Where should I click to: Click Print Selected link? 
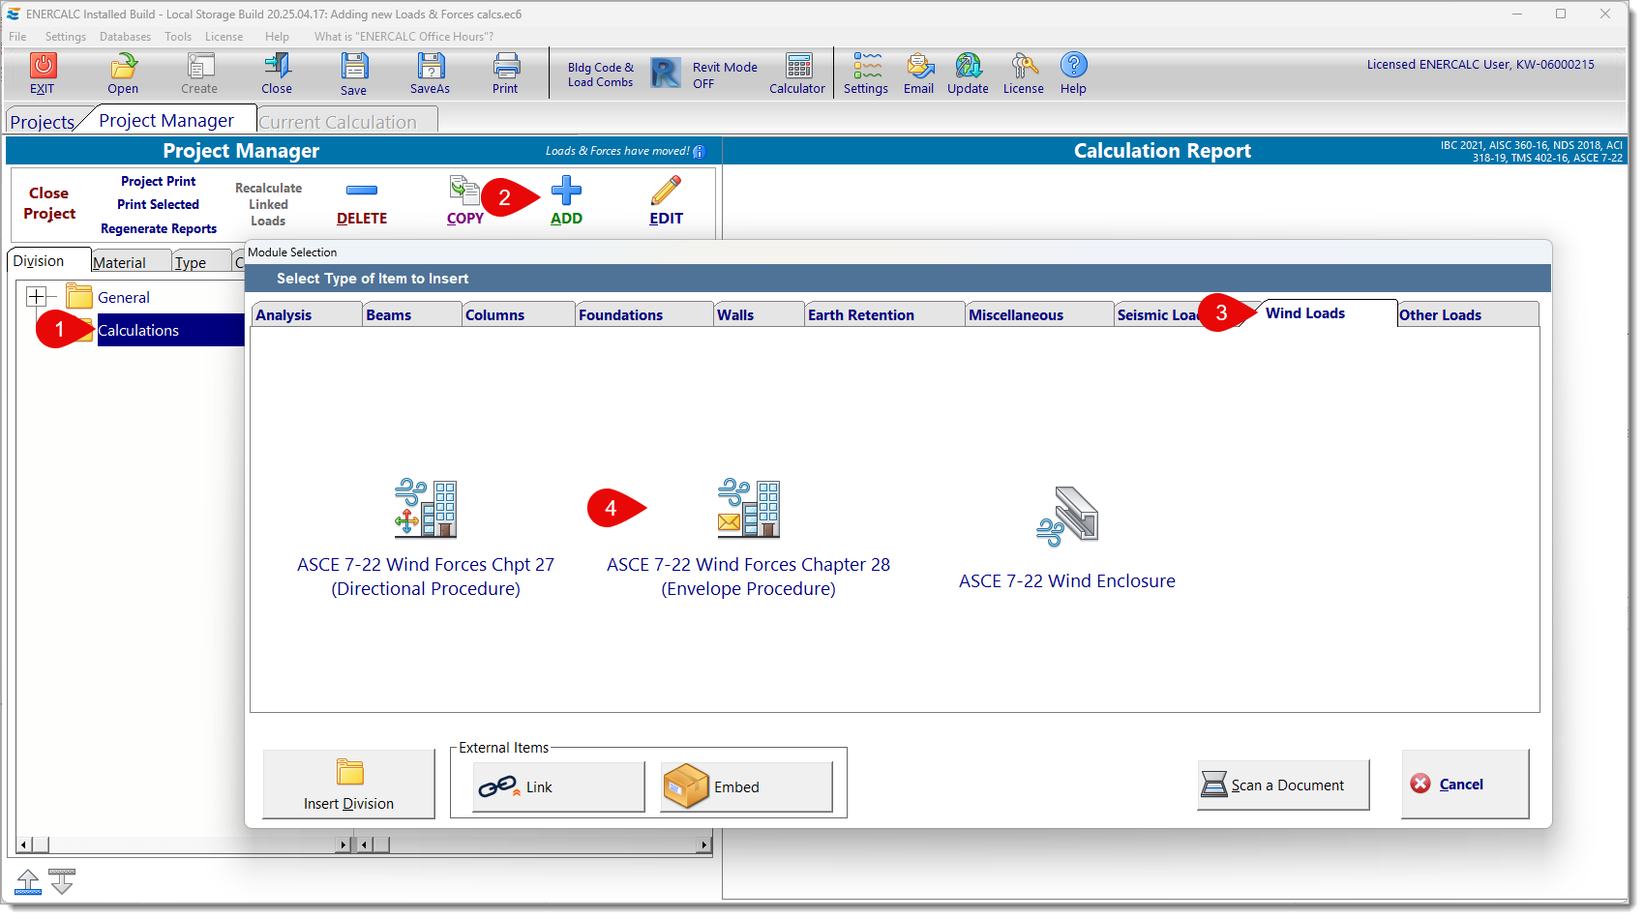159,205
